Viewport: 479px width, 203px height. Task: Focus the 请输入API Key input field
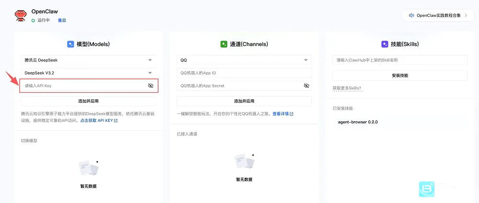(x=88, y=85)
